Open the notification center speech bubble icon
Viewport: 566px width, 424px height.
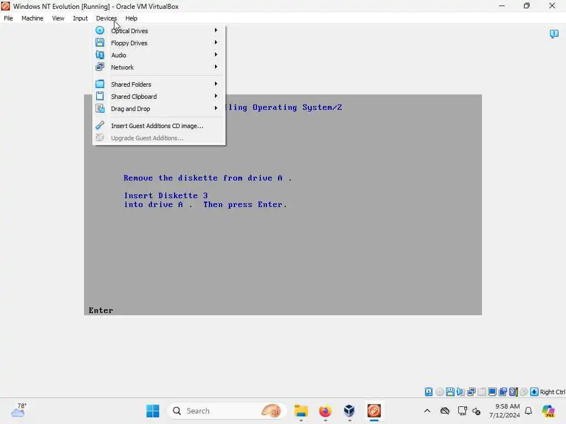pyautogui.click(x=554, y=34)
